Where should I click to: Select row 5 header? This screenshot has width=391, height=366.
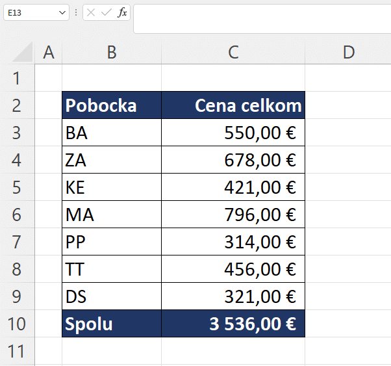click(17, 187)
